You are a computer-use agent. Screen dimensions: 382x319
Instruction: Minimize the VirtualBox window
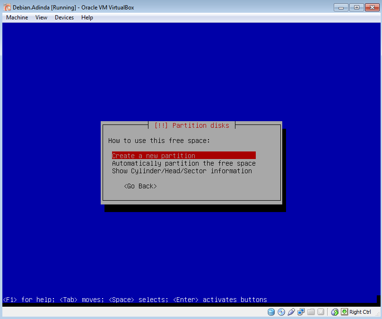click(x=341, y=8)
